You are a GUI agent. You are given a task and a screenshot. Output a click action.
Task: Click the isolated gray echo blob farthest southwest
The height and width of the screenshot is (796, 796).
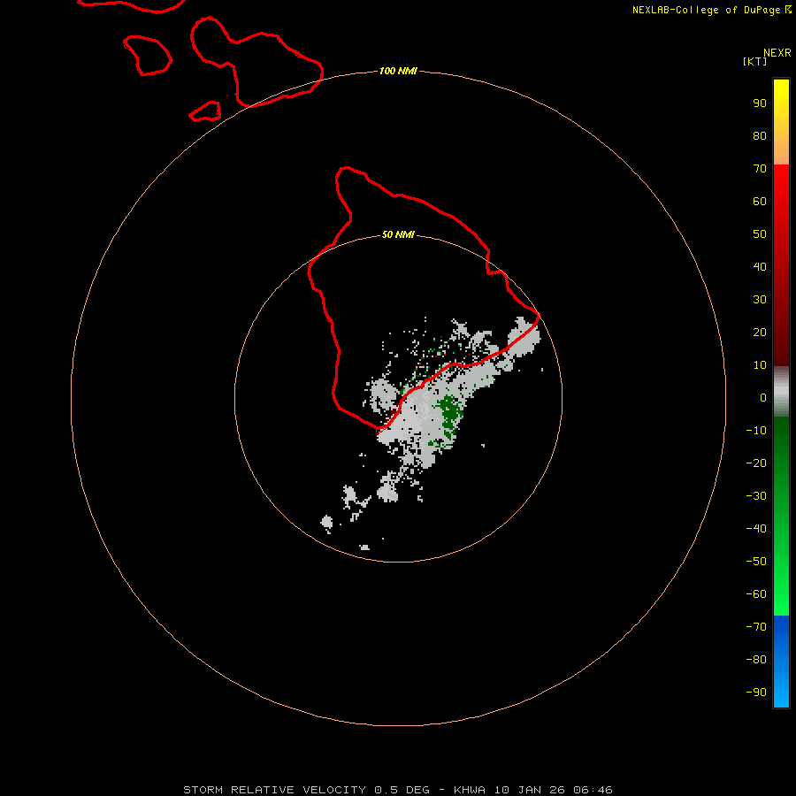click(x=327, y=523)
